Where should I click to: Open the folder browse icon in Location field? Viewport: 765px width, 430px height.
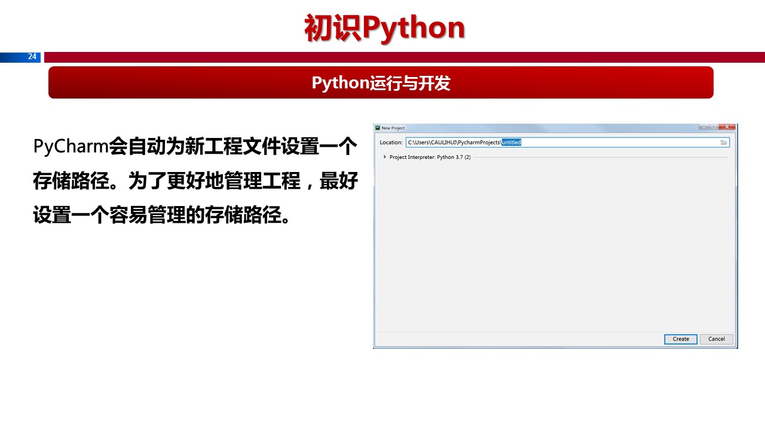pyautogui.click(x=724, y=142)
